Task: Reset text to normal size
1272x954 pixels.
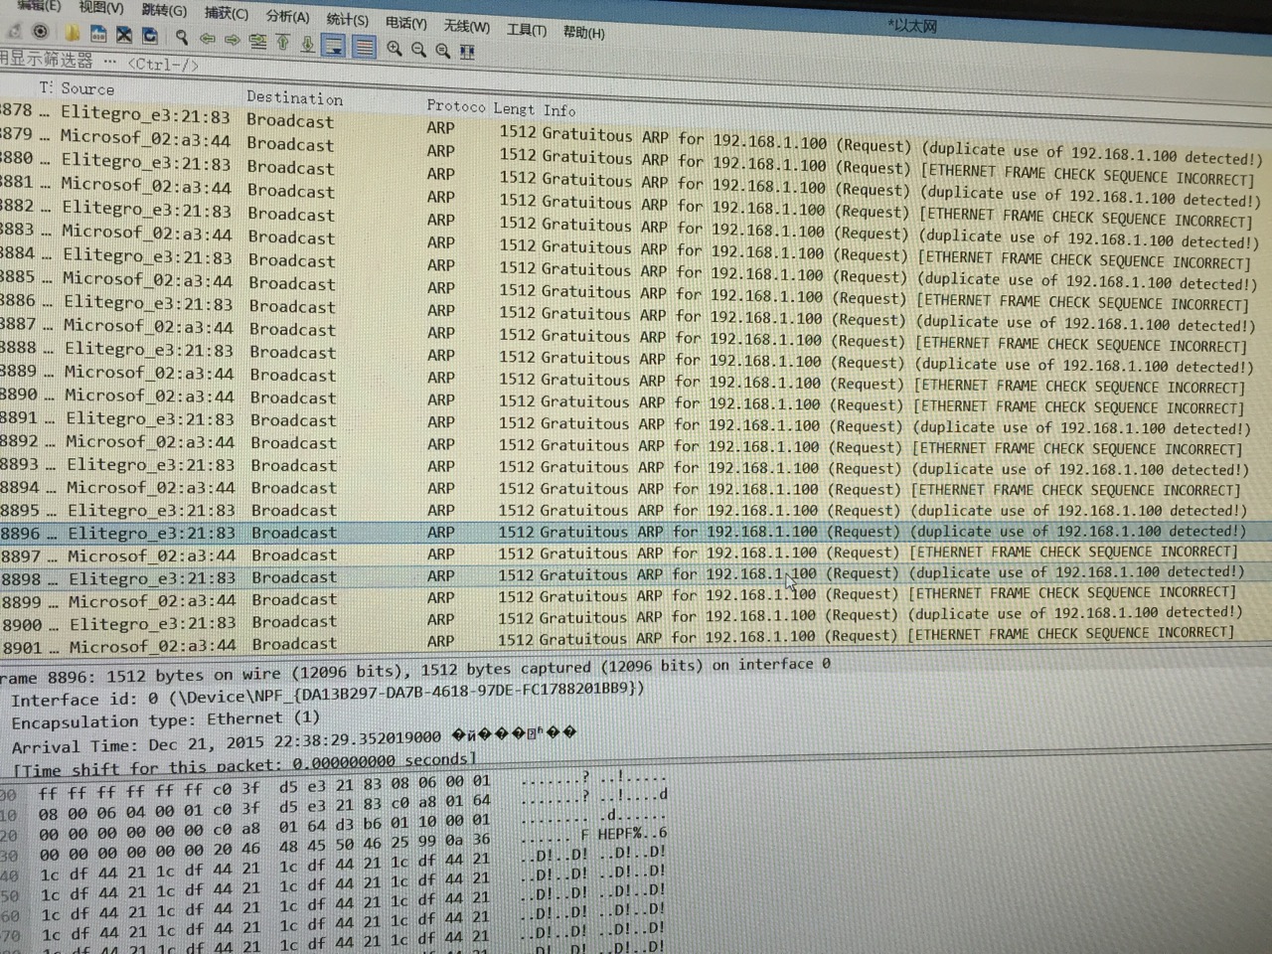Action: pyautogui.click(x=443, y=50)
